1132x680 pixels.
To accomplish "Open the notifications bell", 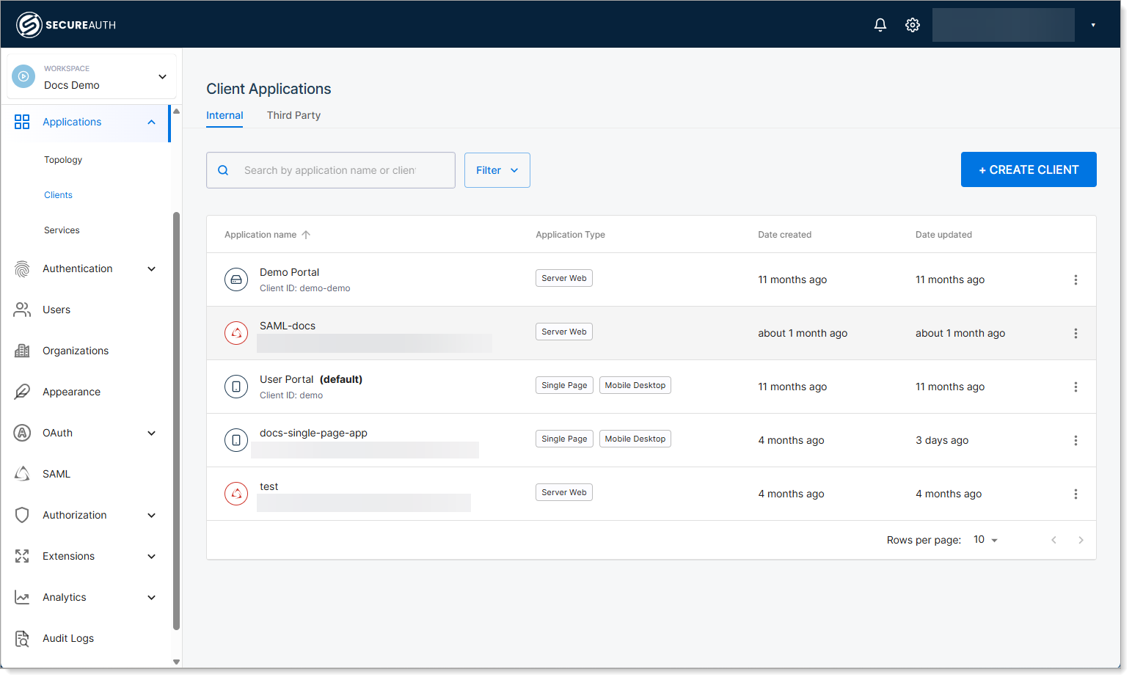I will [x=880, y=25].
